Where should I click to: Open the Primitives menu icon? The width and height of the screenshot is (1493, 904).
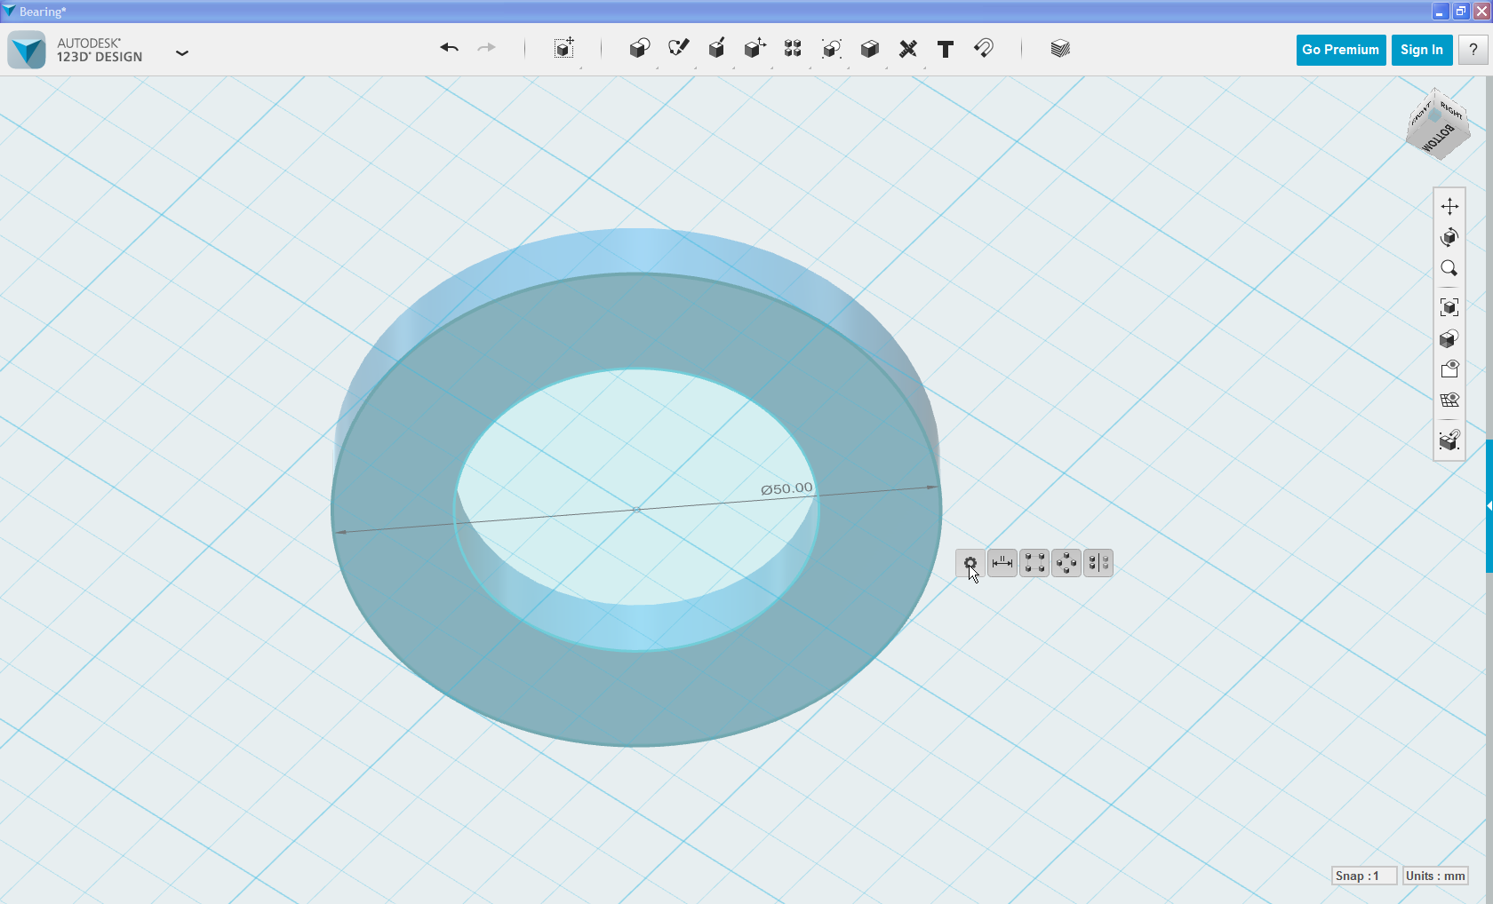click(639, 49)
